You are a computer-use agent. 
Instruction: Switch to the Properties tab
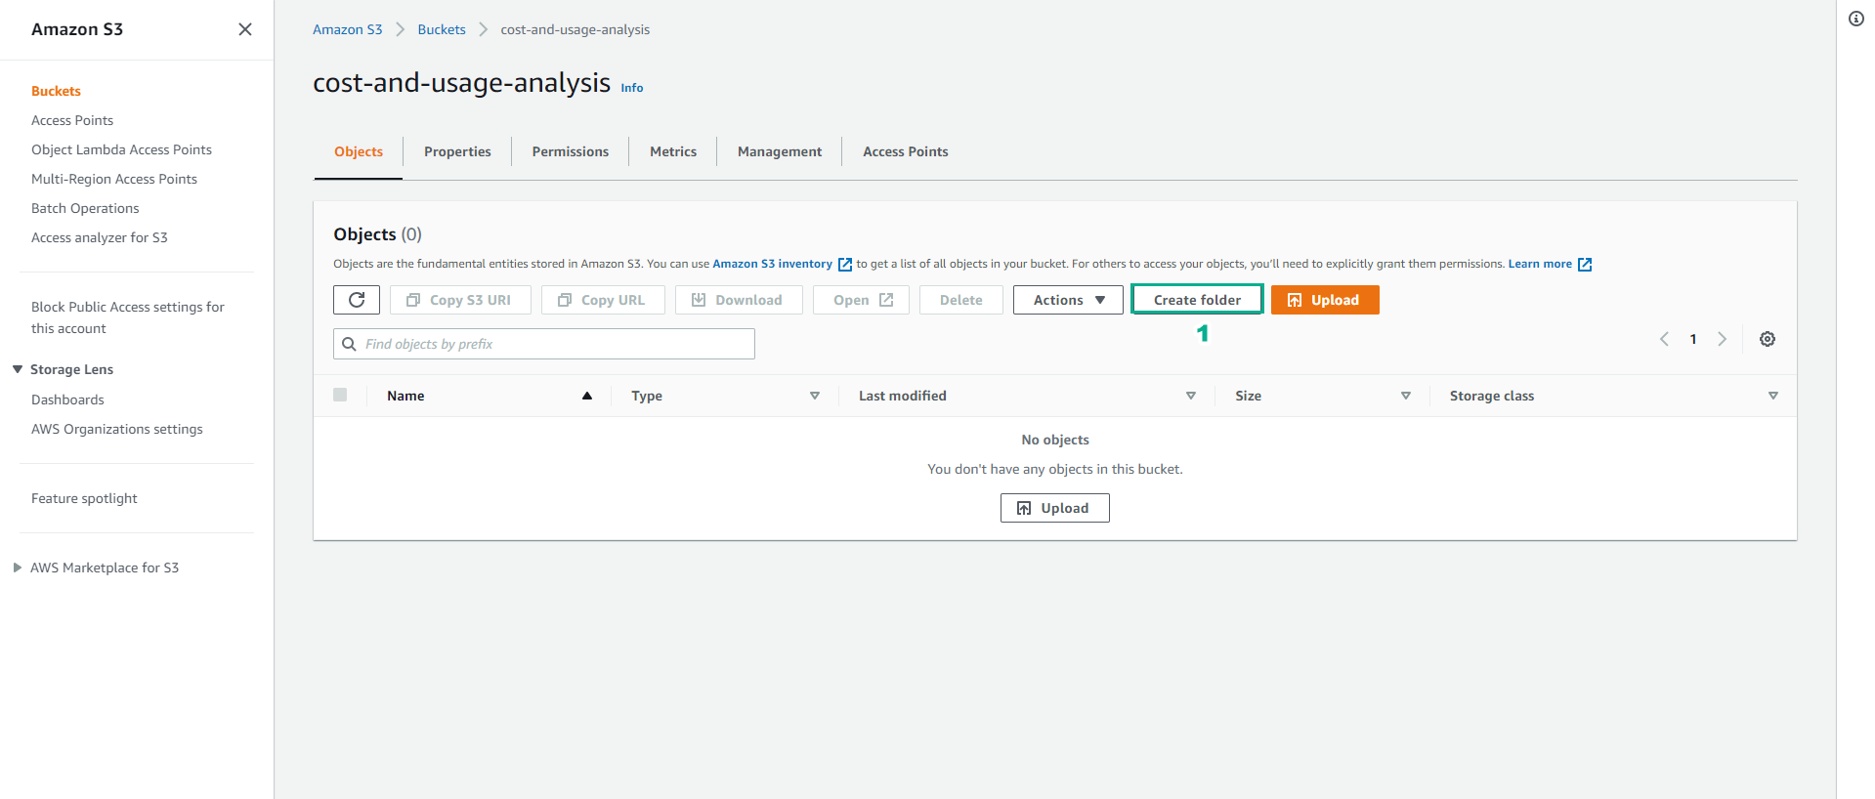click(x=457, y=151)
